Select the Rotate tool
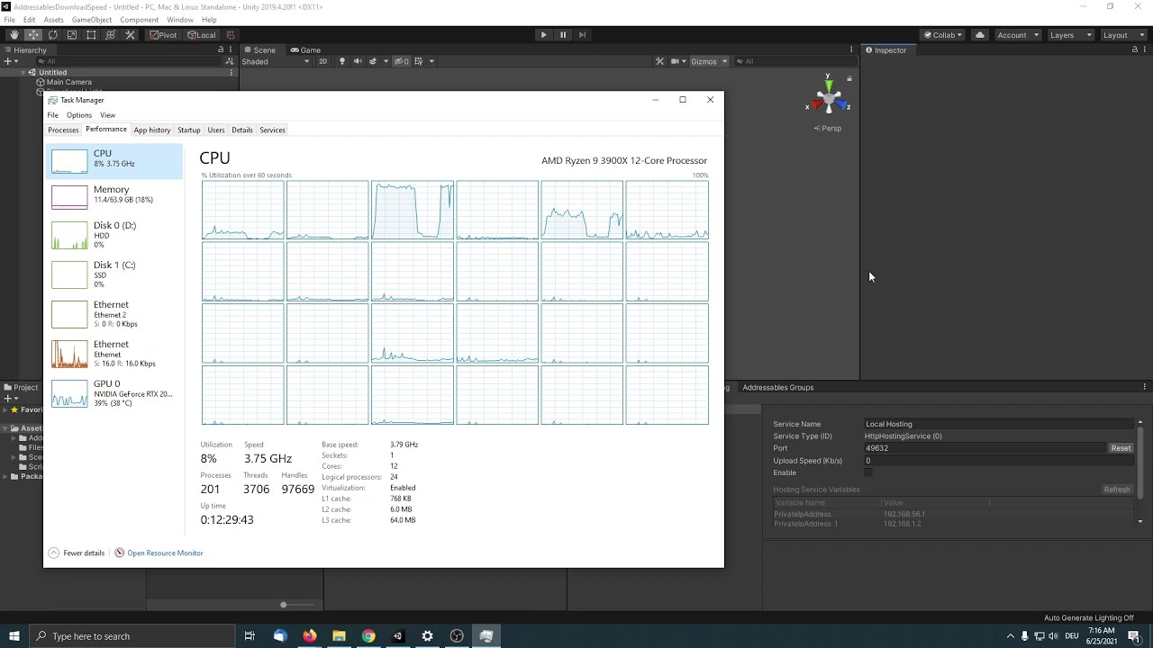 [52, 34]
